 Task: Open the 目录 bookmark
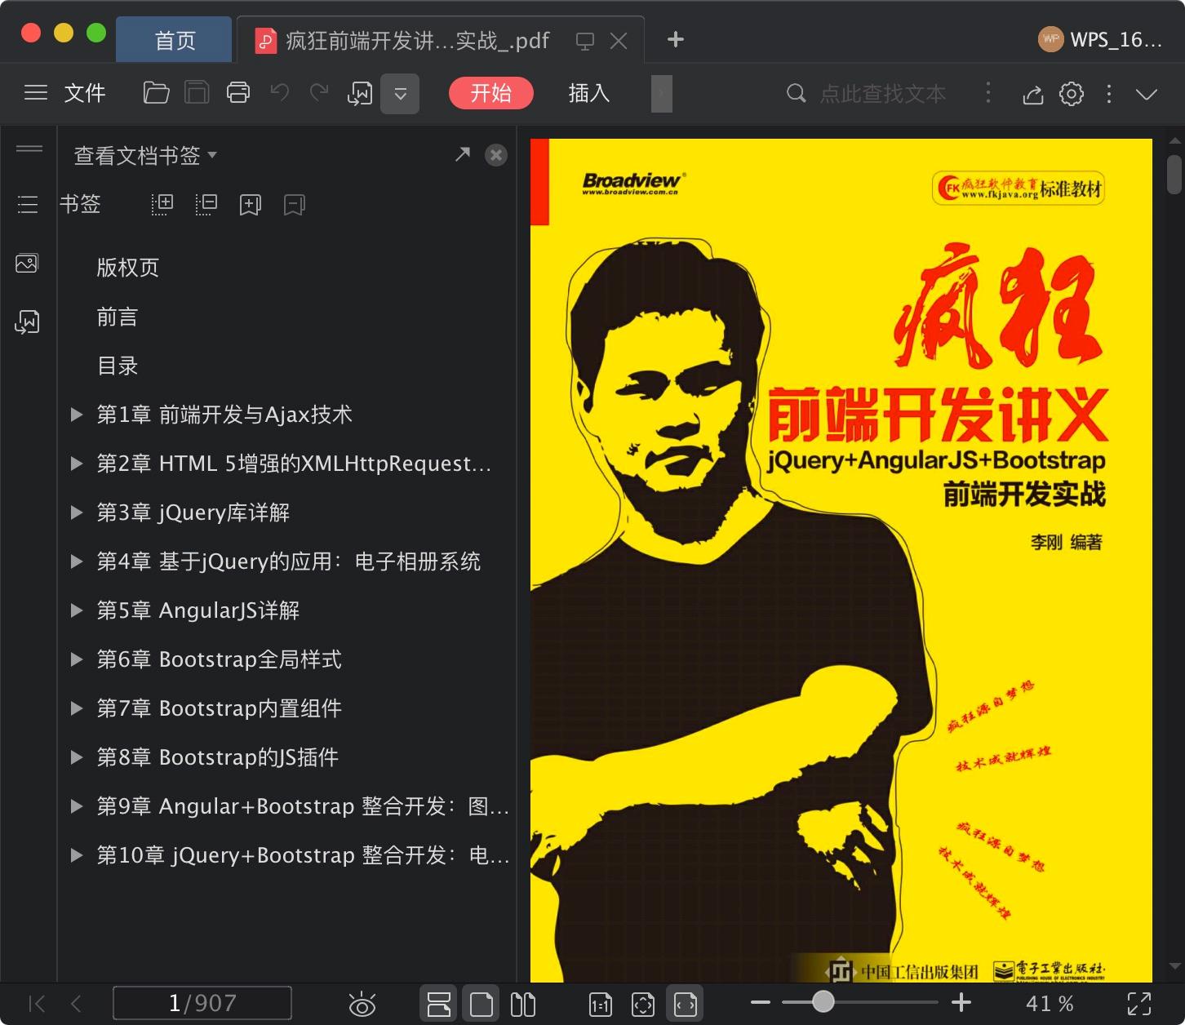click(118, 366)
